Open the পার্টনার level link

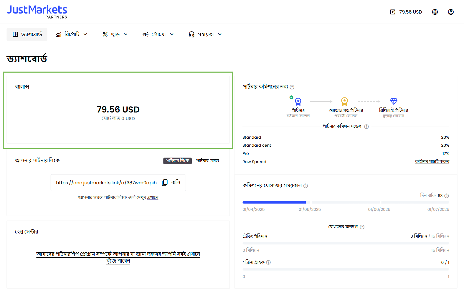298,110
